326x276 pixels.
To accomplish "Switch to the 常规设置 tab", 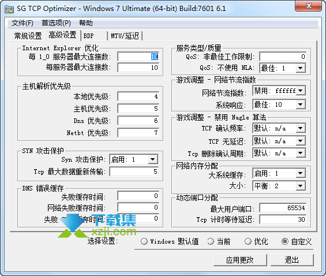I will click(x=28, y=36).
